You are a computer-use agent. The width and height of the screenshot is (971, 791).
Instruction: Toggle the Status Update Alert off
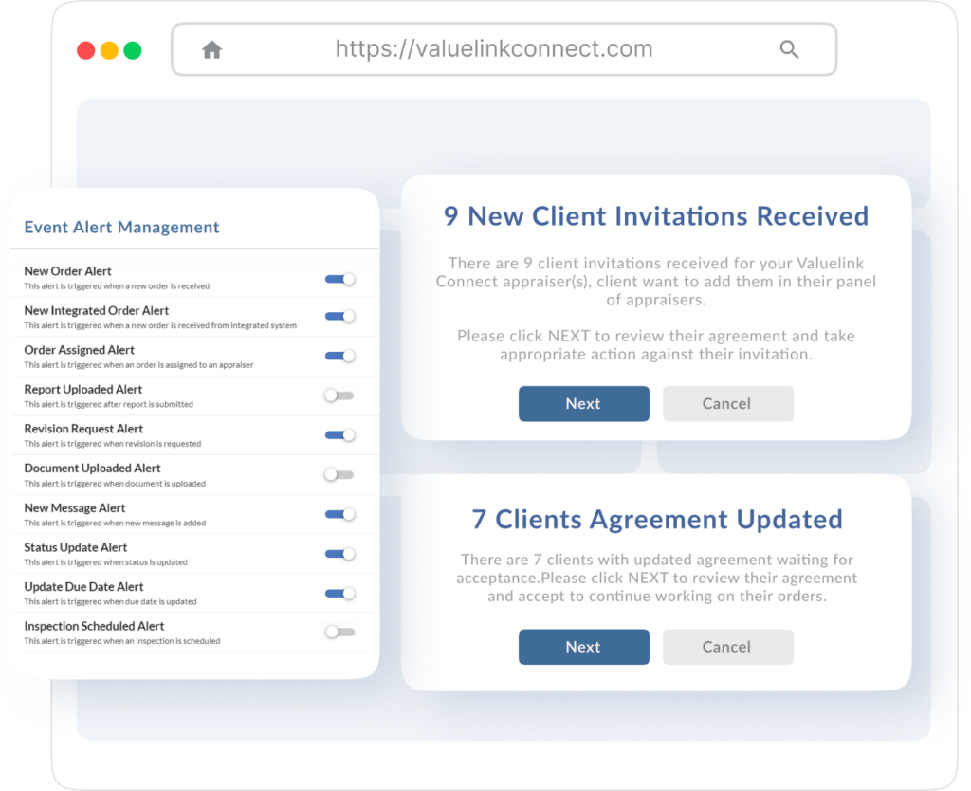pos(339,554)
